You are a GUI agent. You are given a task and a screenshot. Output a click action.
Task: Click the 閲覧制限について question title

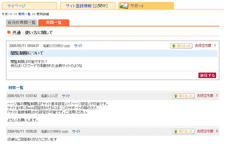tap(27, 53)
